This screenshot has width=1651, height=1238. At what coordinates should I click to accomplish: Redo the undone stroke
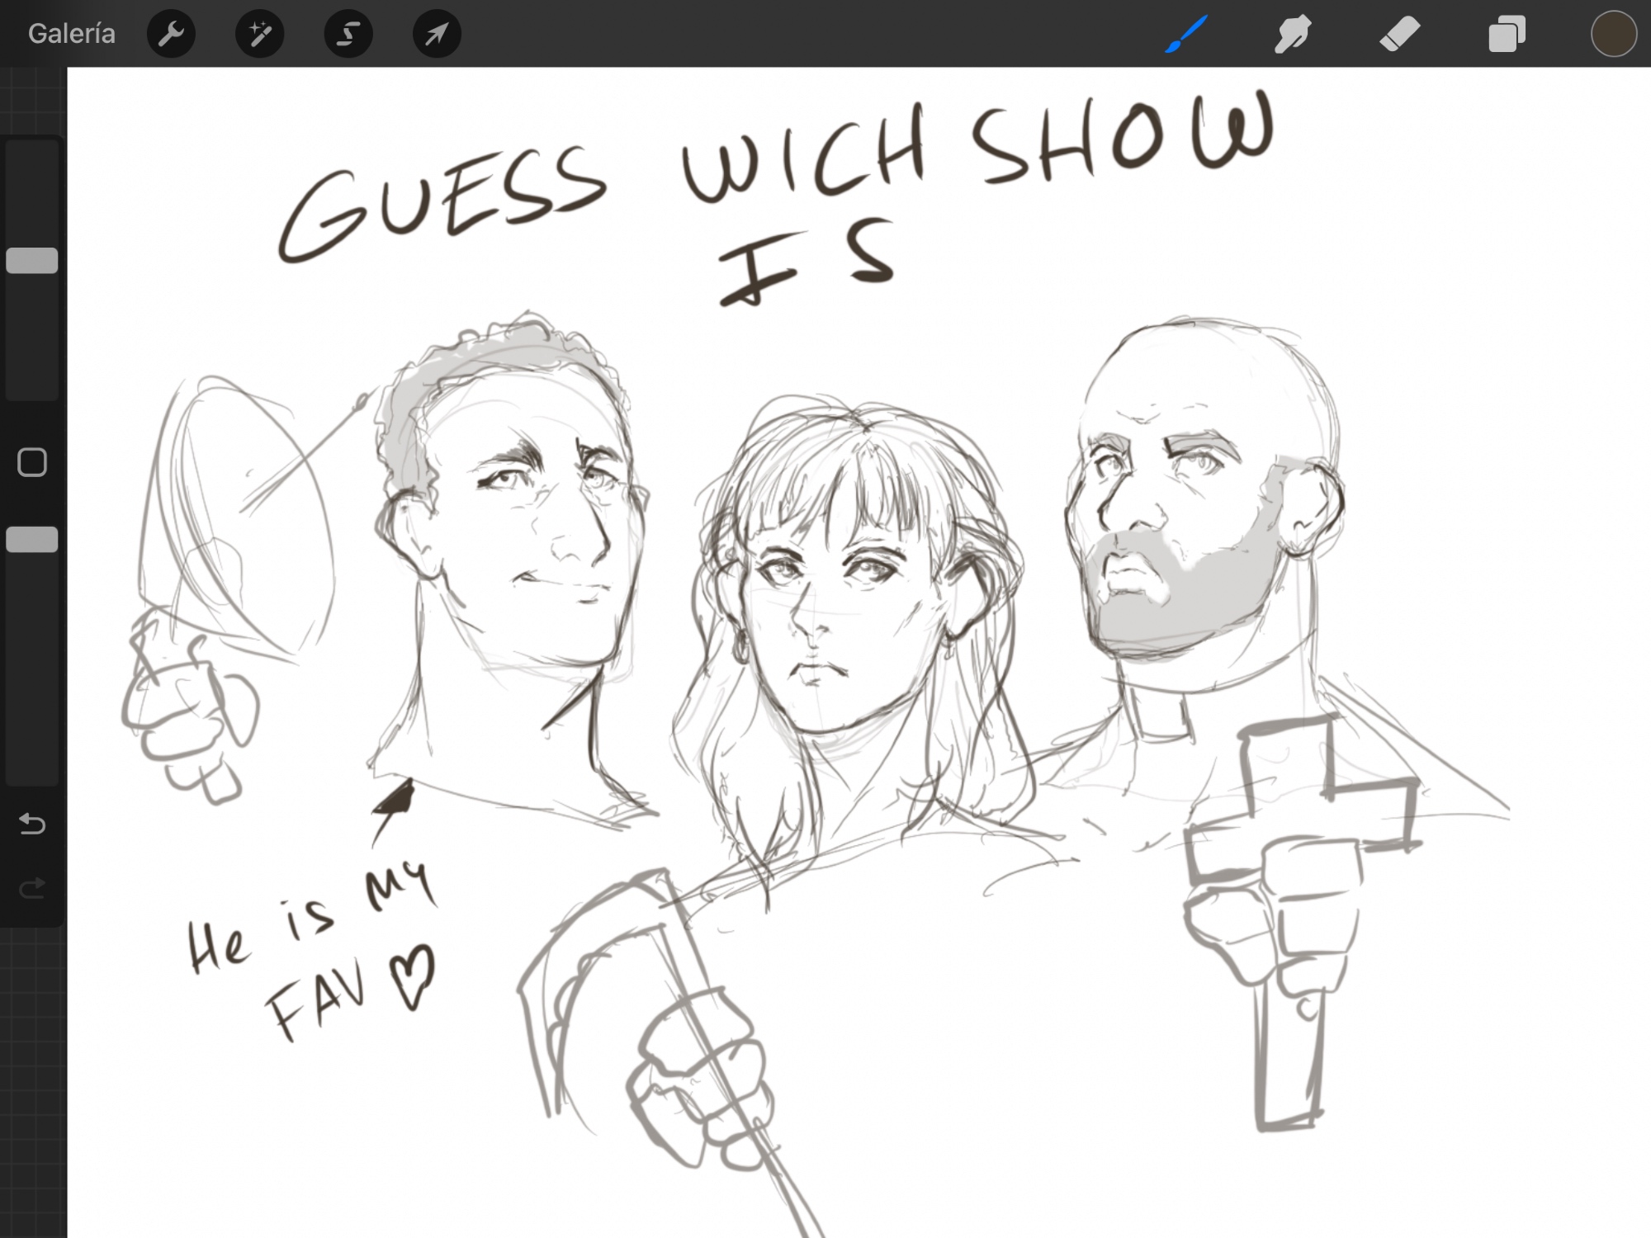[32, 888]
